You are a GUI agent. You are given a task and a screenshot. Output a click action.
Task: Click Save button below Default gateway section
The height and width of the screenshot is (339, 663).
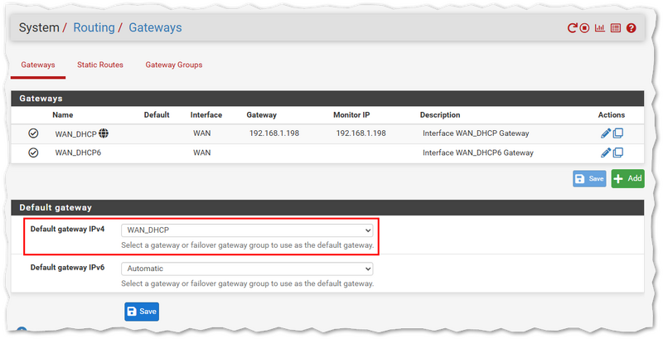(x=141, y=311)
